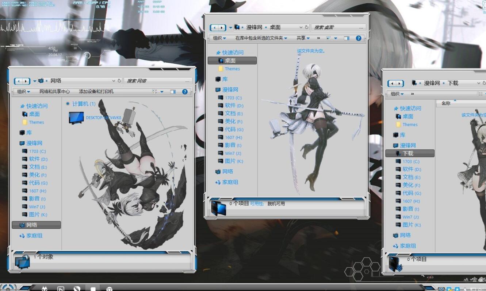Select 1703 (C:) drive in 下载 window
The width and height of the screenshot is (486, 291).
tap(407, 161)
